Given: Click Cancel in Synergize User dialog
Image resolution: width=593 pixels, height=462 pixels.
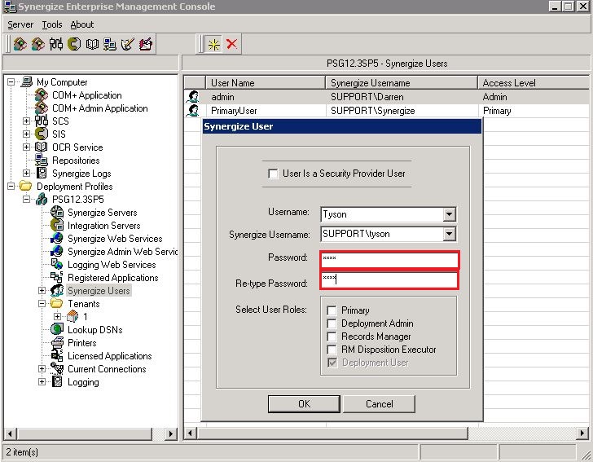Looking at the screenshot, I should pos(380,404).
